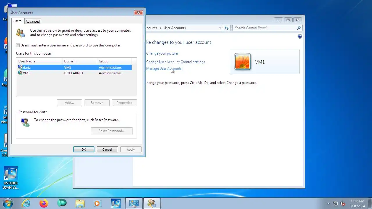Open 'Change your picture' link
Image resolution: width=372 pixels, height=209 pixels.
click(x=162, y=53)
